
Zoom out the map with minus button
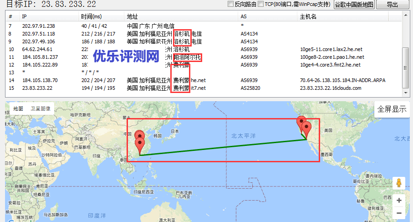click(399, 213)
